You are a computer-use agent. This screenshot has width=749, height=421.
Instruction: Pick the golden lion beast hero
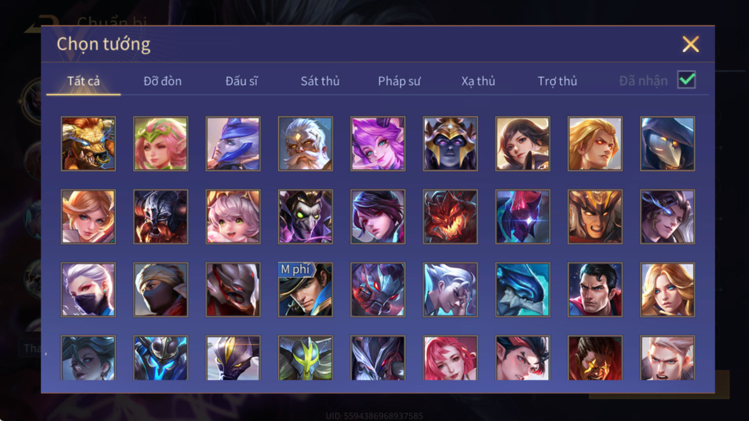[88, 144]
